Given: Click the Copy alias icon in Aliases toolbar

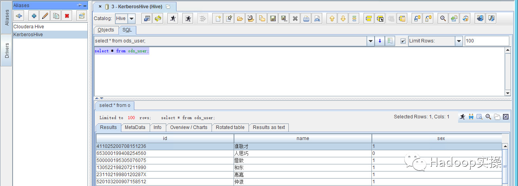Looking at the screenshot, I should [56, 16].
